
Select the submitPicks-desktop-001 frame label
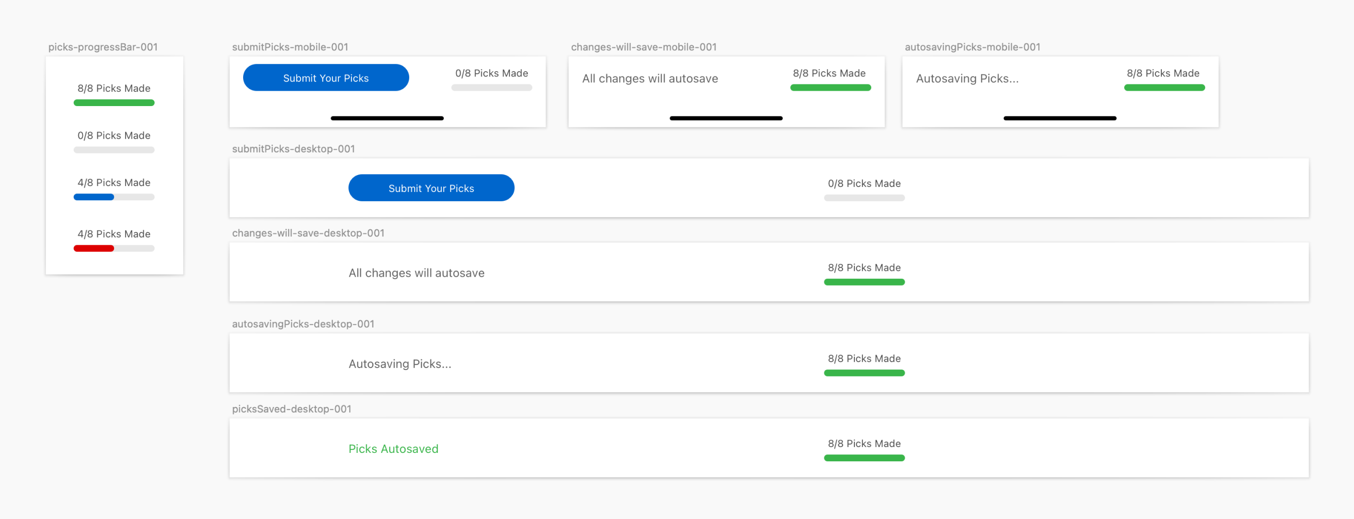coord(293,148)
